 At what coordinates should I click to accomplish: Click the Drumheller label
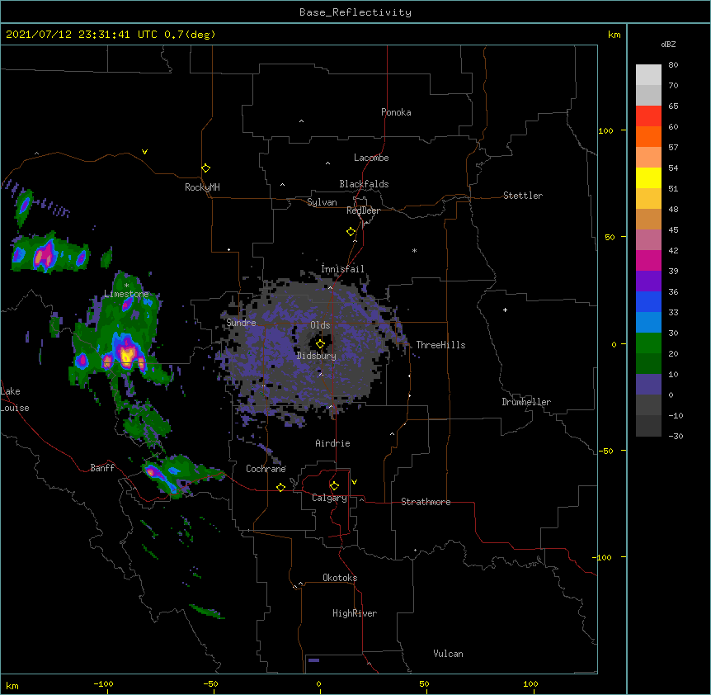point(526,402)
